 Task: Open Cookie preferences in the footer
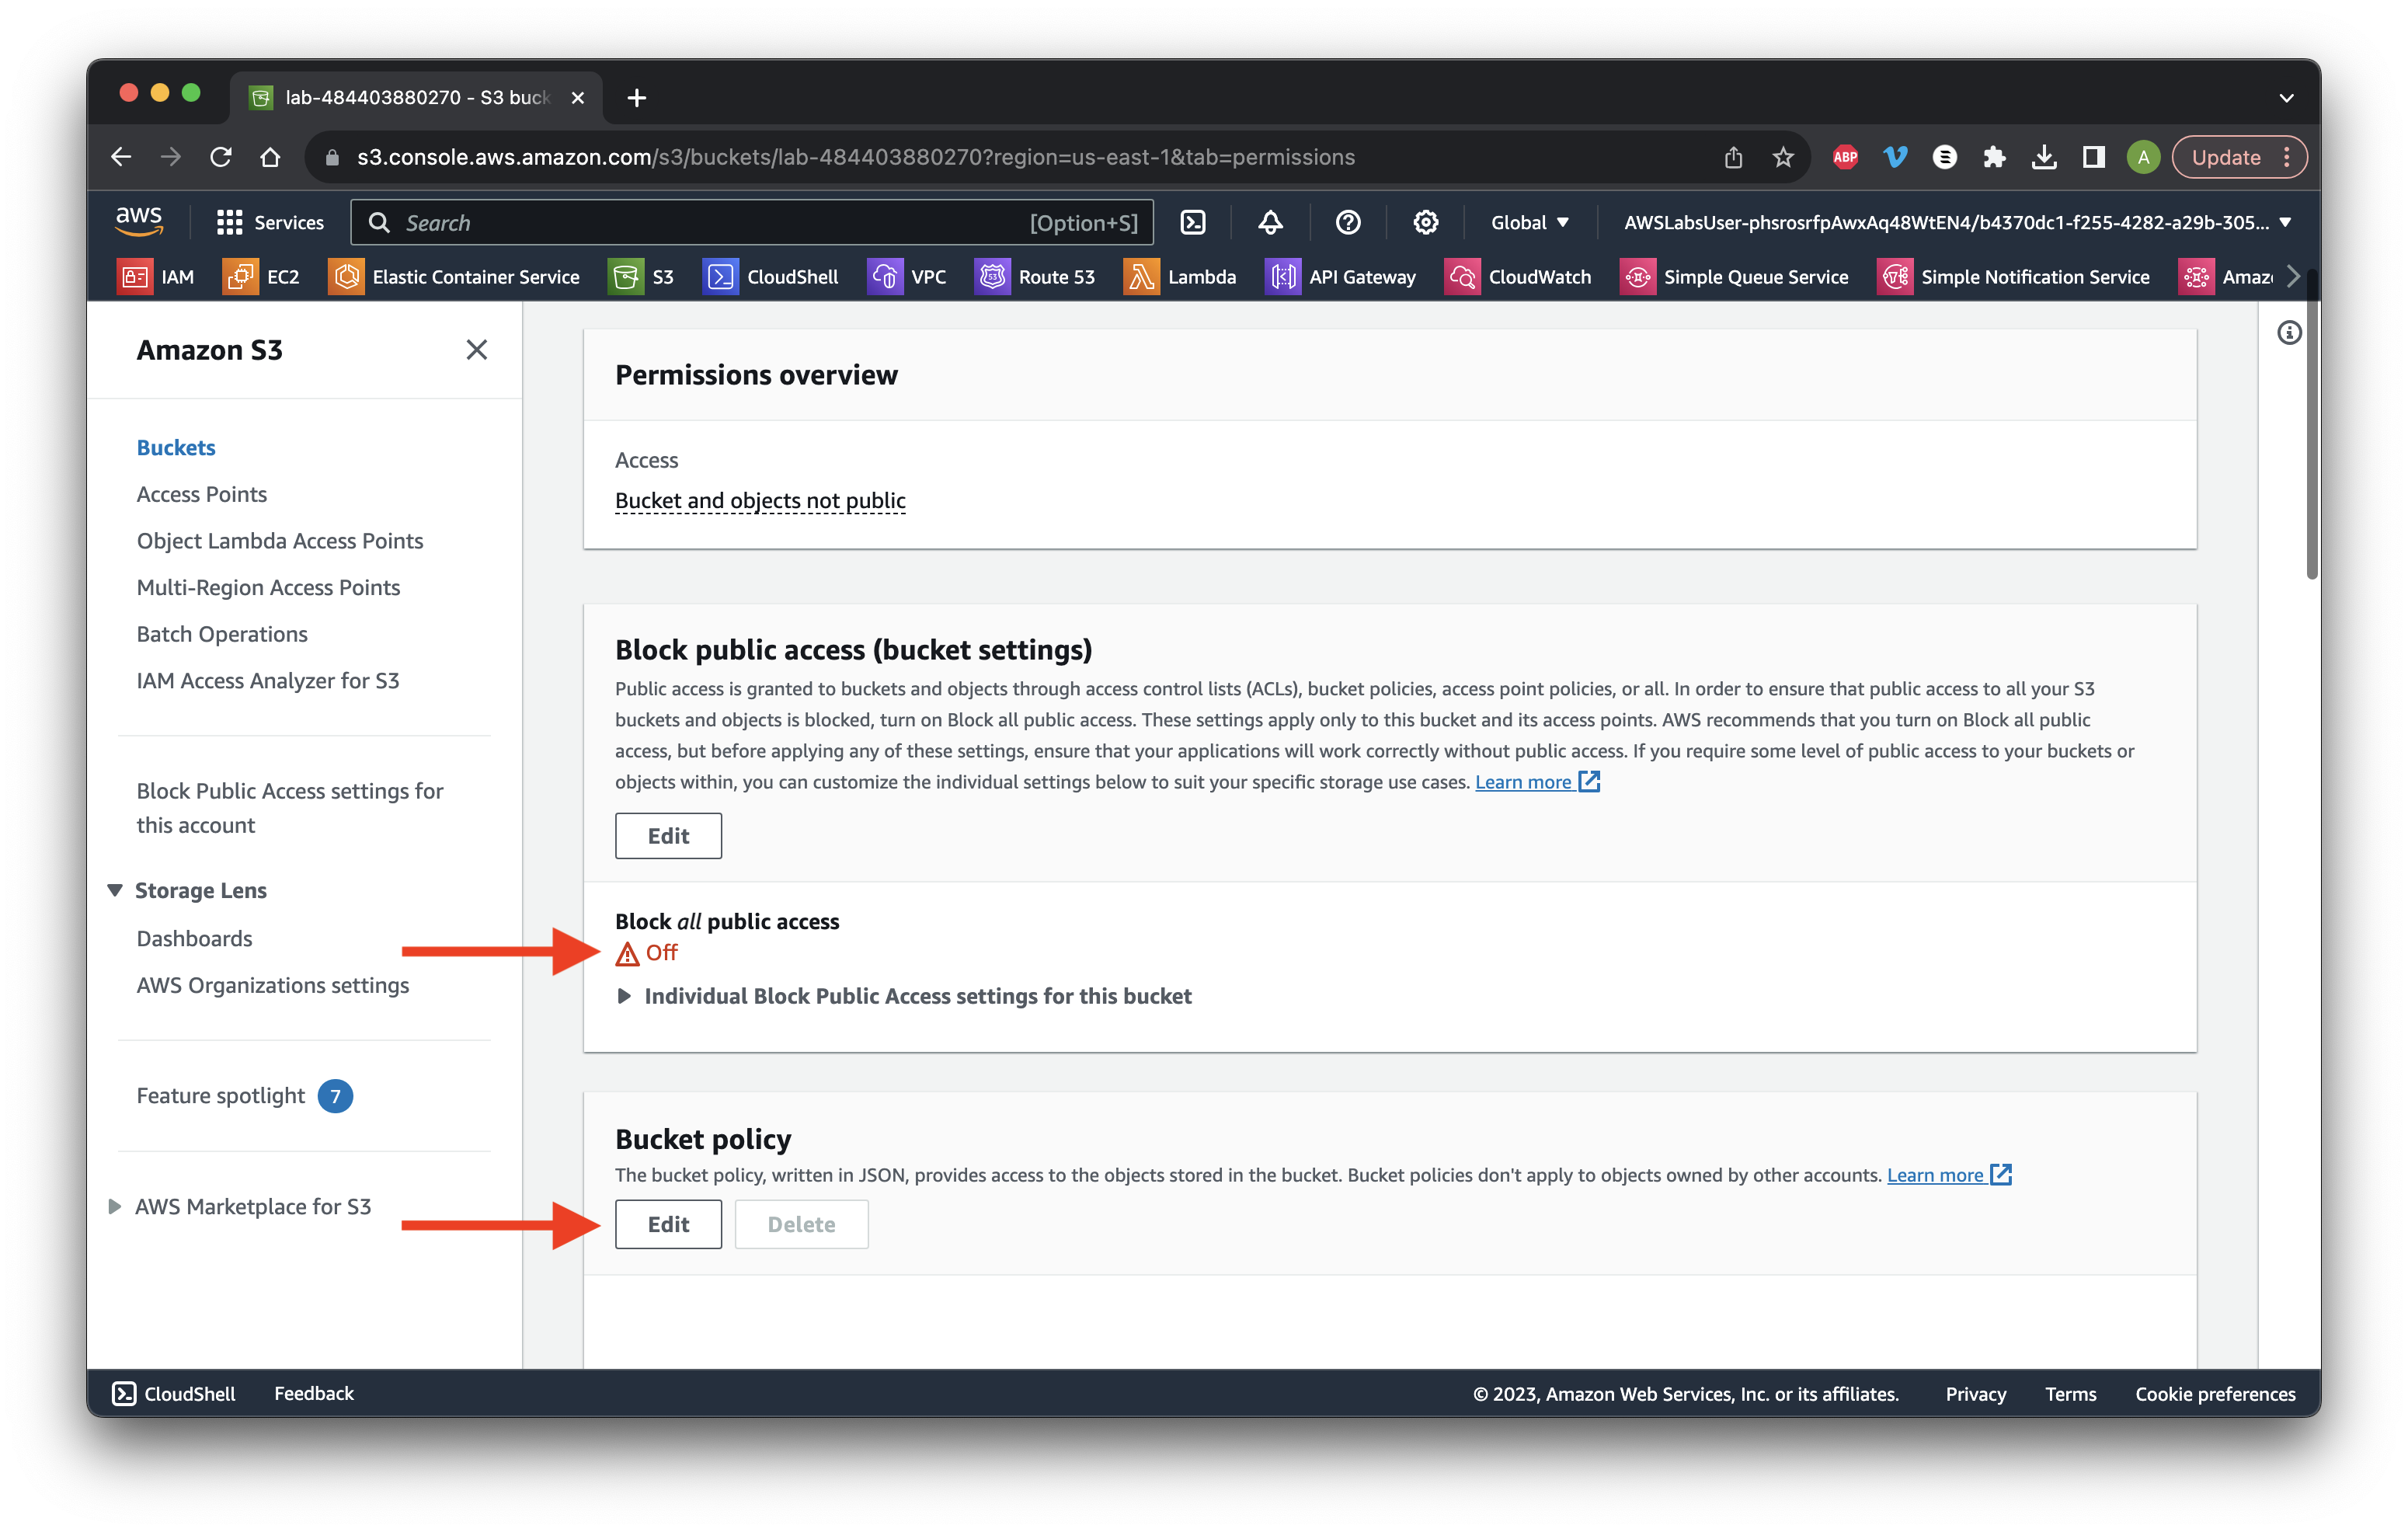[2215, 1393]
